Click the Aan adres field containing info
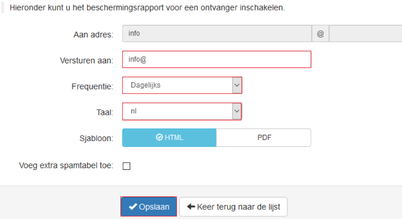Image resolution: width=402 pixels, height=219 pixels. [217, 34]
